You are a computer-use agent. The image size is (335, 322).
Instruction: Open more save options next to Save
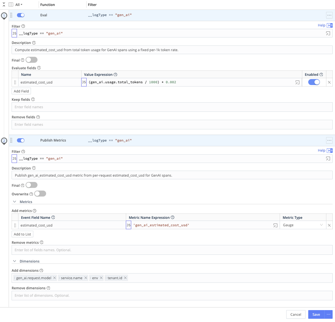click(x=328, y=314)
